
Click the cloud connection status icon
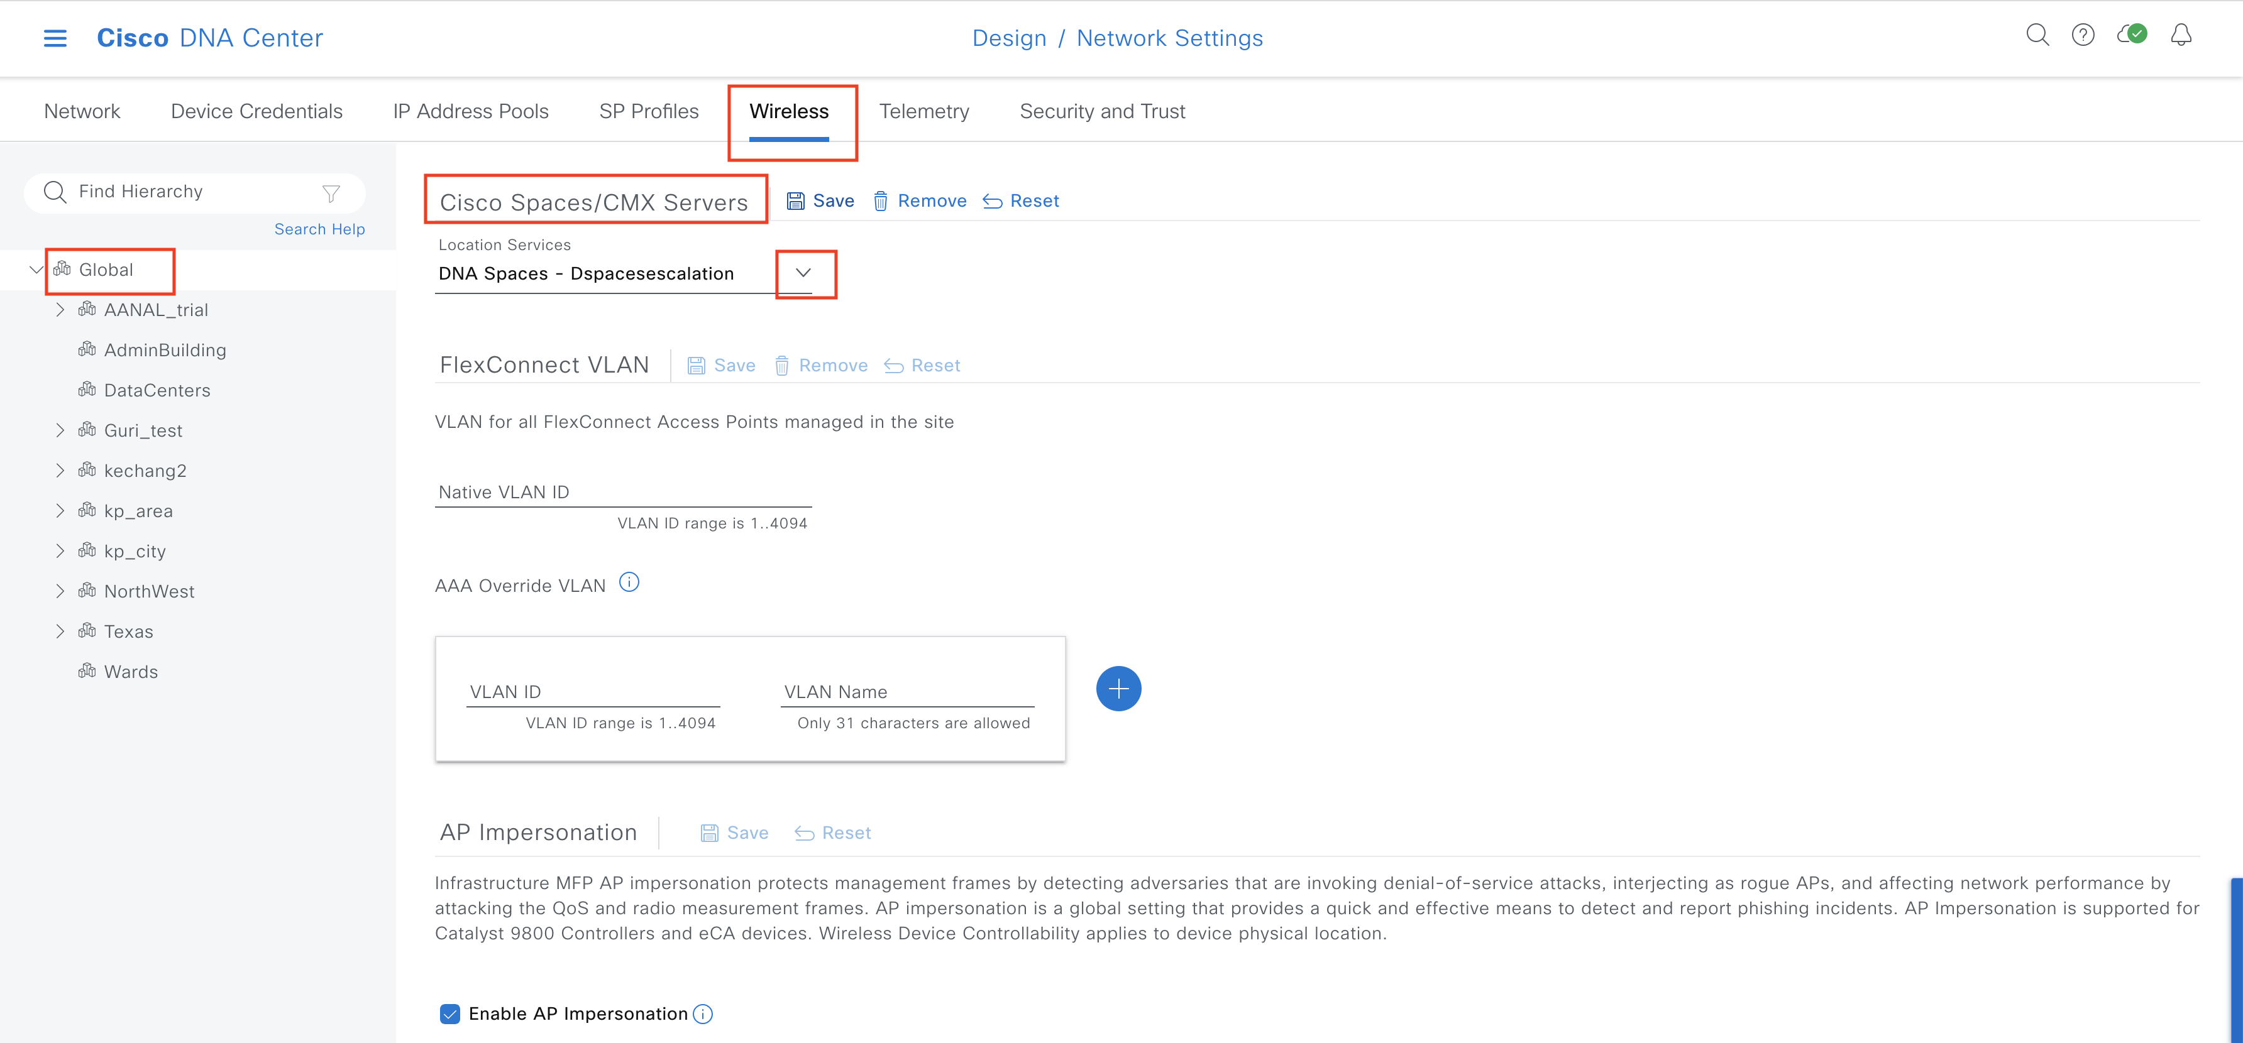point(2132,35)
